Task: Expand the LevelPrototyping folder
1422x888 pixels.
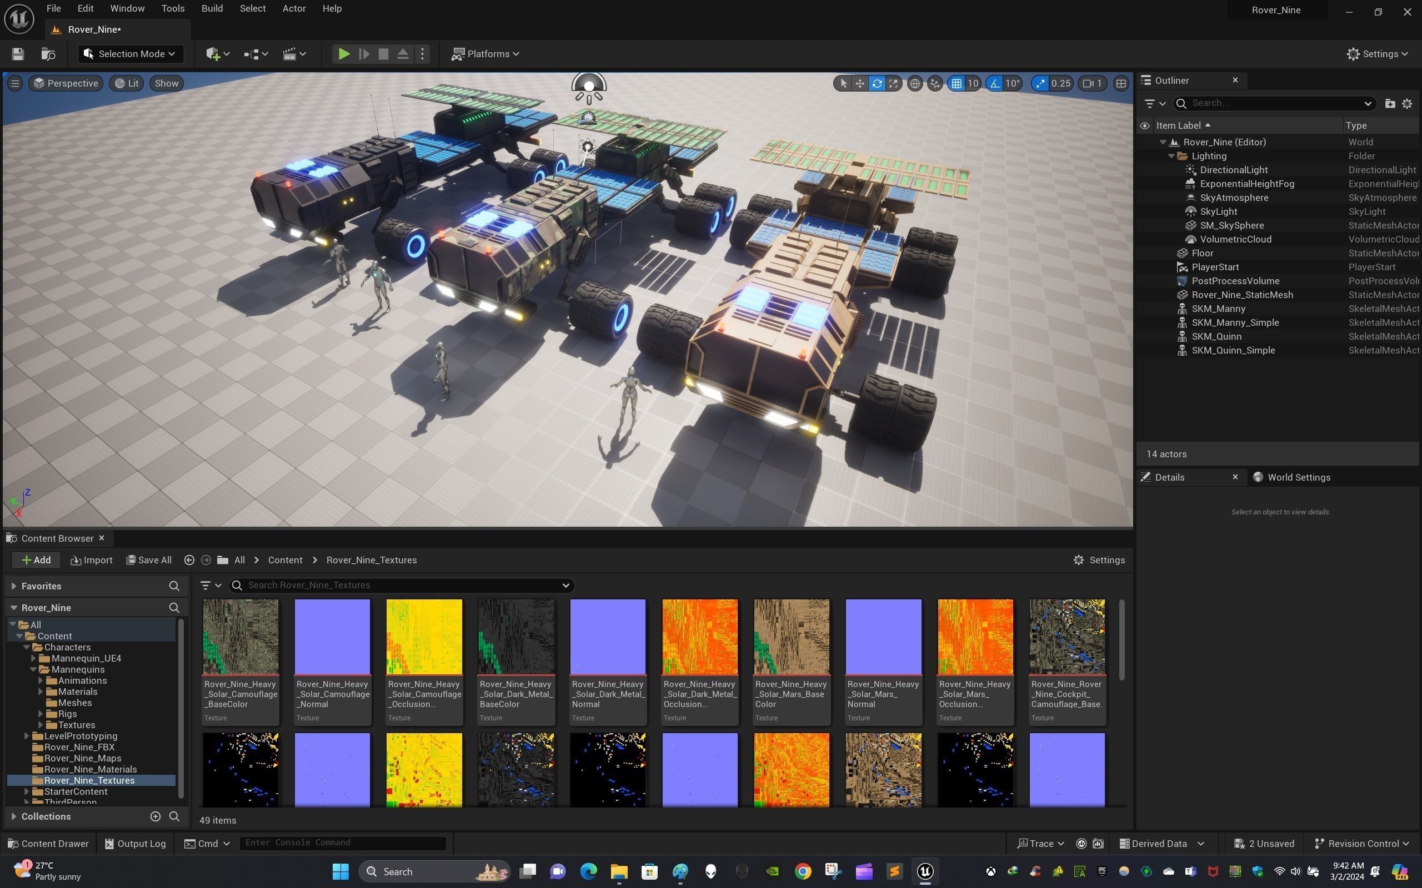Action: [x=27, y=736]
